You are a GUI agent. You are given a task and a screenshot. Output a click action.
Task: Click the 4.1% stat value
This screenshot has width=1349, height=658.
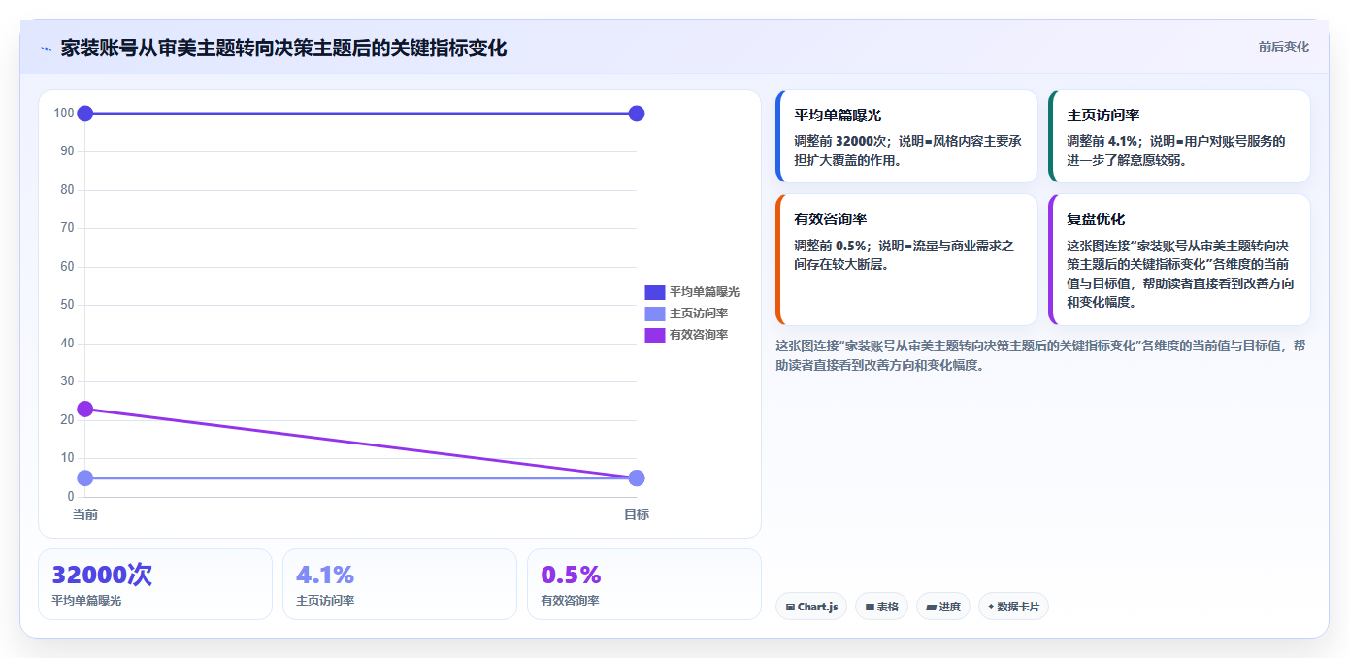pos(325,575)
